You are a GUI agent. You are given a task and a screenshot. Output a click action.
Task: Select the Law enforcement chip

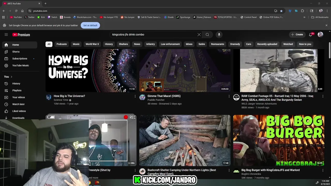[x=170, y=44]
